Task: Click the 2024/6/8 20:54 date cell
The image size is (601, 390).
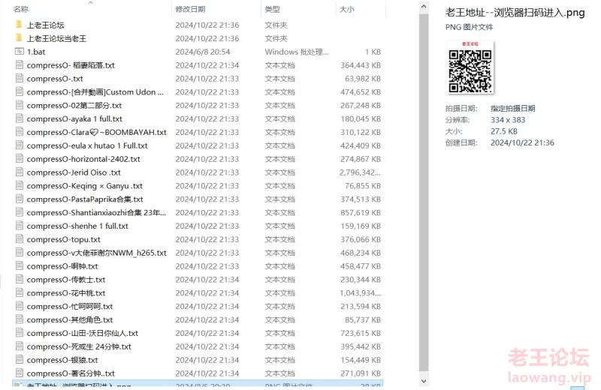Action: pyautogui.click(x=202, y=52)
